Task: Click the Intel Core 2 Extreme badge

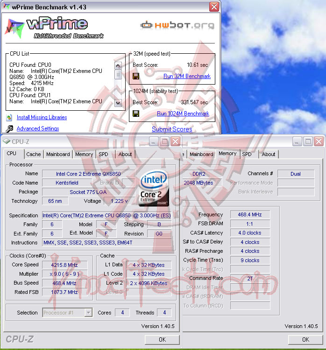Action: coord(154,189)
